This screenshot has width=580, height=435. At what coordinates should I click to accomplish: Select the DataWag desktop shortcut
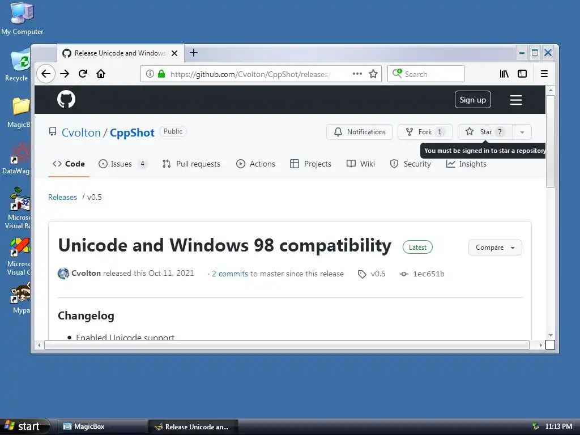click(x=16, y=158)
